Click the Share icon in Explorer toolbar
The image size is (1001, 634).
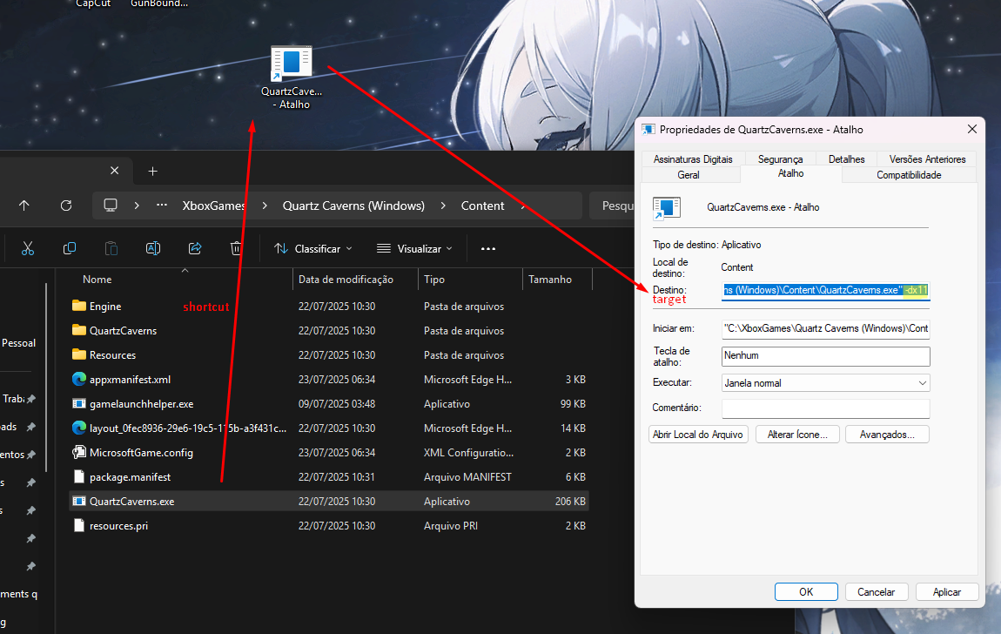(195, 248)
